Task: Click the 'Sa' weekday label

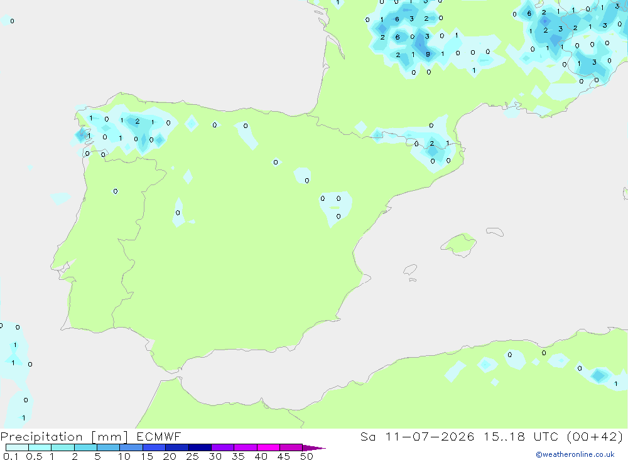Action: coord(367,436)
